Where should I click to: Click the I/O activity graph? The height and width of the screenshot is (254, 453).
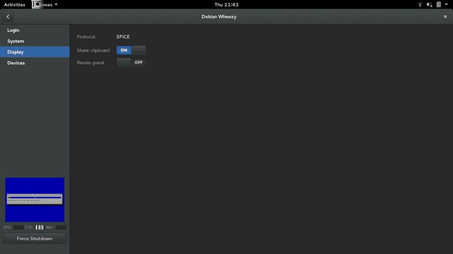(40, 227)
